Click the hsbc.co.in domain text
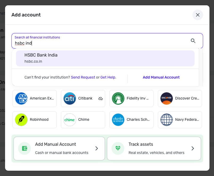Screen dimensions: 214x176 [x=33, y=61]
